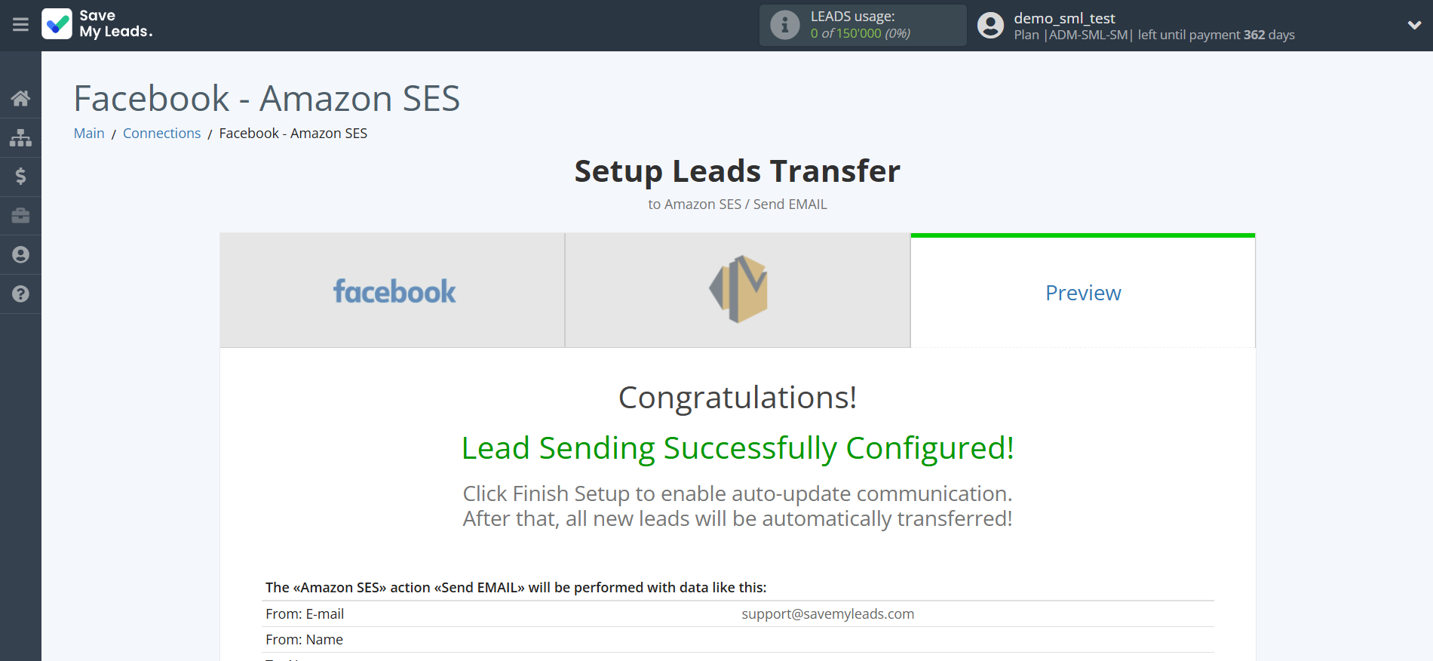Select the Amazon SES step tab
Viewport: 1433px width, 661px height.
738,291
